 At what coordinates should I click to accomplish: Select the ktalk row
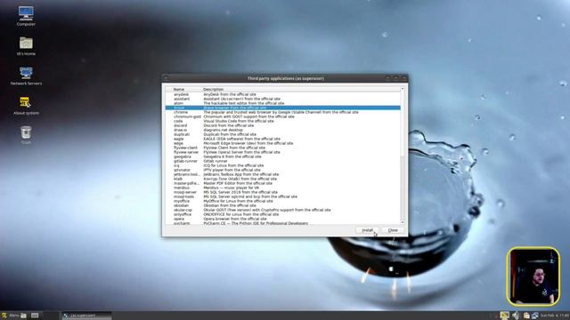283,179
